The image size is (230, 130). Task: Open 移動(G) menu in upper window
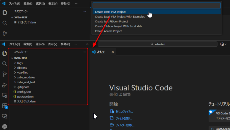pyautogui.click(x=65, y=4)
